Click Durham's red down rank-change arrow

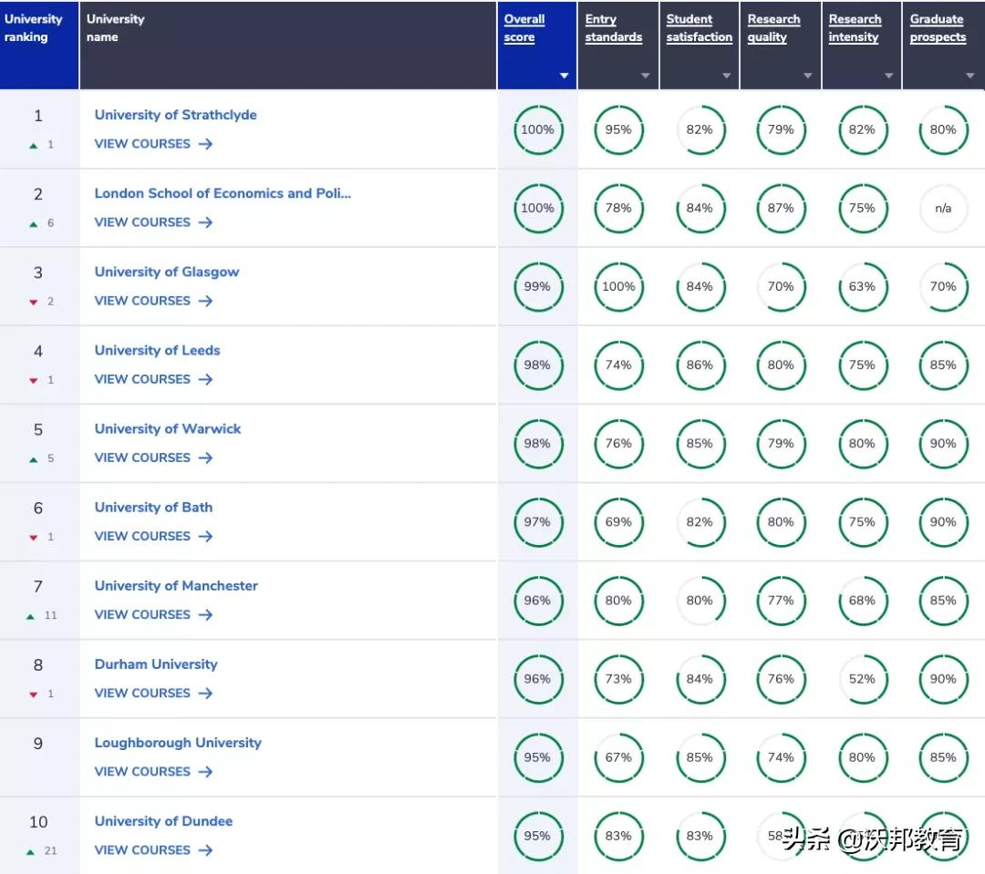pyautogui.click(x=34, y=694)
